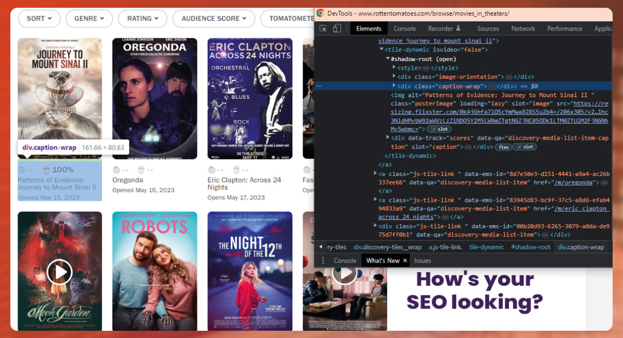Screen dimensions: 623x338
Task: Switch to the Elements tab
Action: [x=369, y=28]
